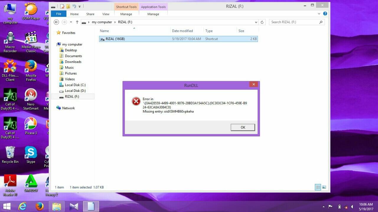Open Pictures in navigation pane

coord(71,73)
